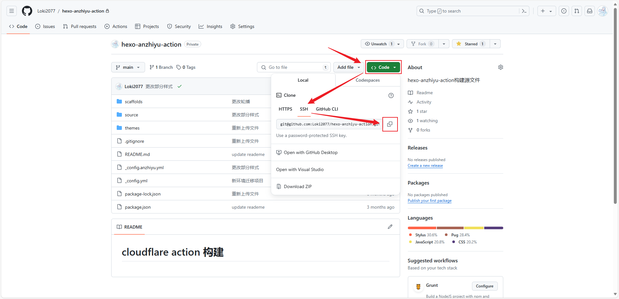
Task: Open the command palette icon
Action: (x=524, y=11)
